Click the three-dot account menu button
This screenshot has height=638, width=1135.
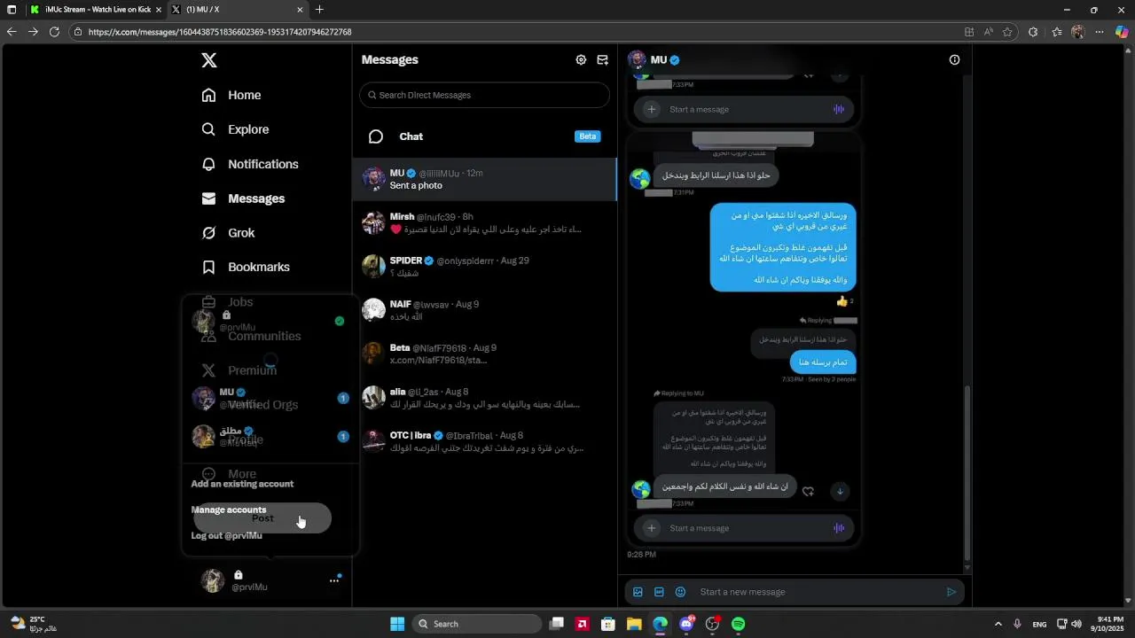pyautogui.click(x=334, y=580)
